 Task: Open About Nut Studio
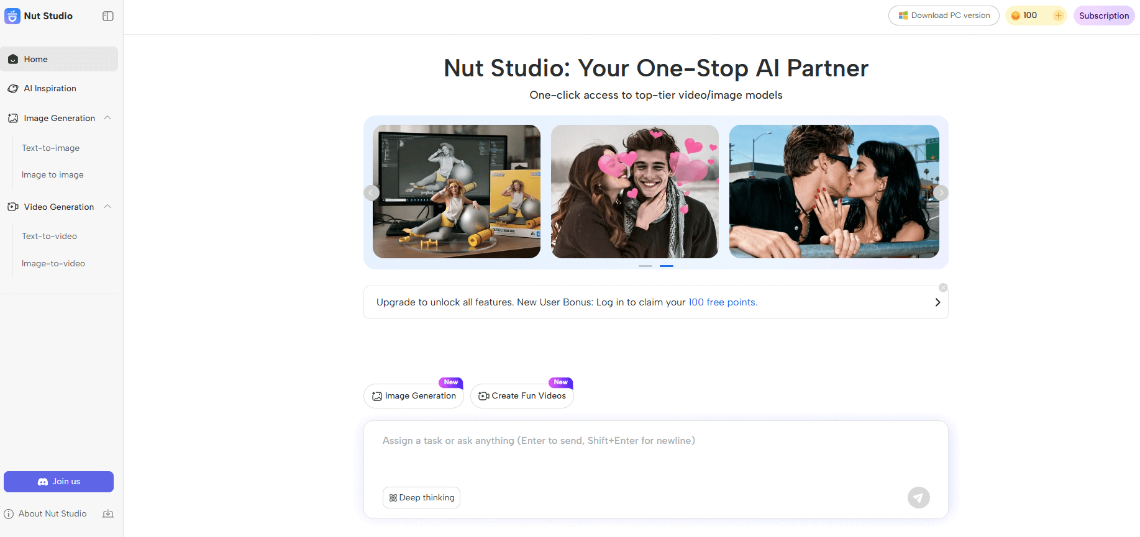[x=53, y=514]
